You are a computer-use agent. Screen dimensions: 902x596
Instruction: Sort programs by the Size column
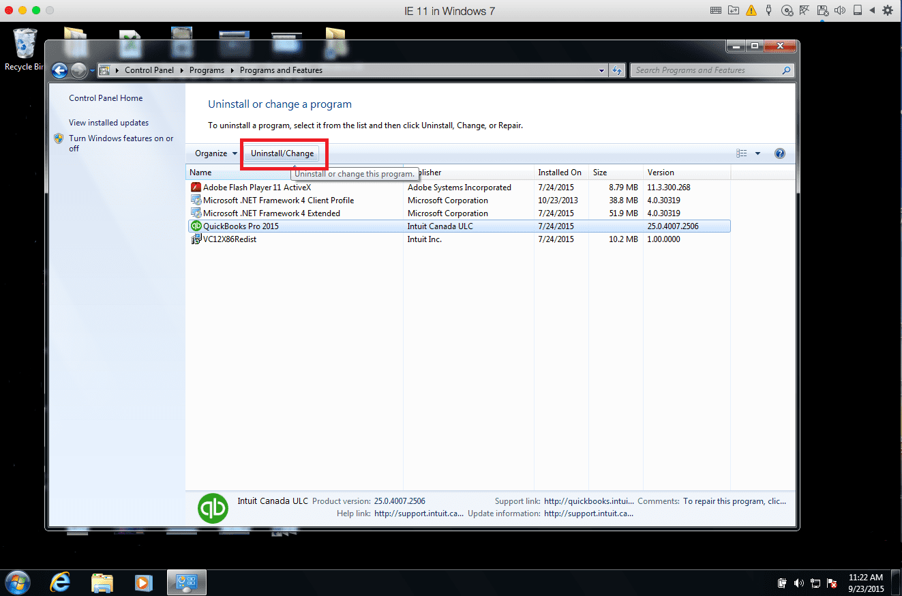[599, 172]
